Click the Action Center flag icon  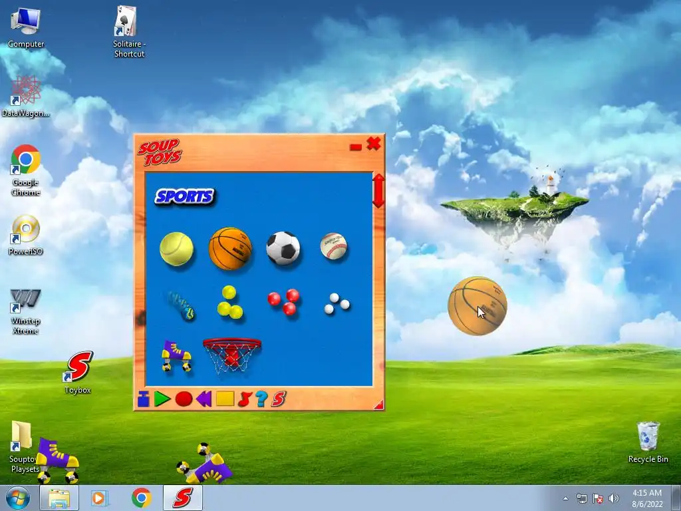pyautogui.click(x=598, y=498)
